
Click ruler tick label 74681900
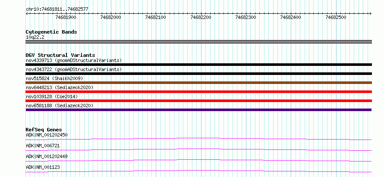(66, 17)
